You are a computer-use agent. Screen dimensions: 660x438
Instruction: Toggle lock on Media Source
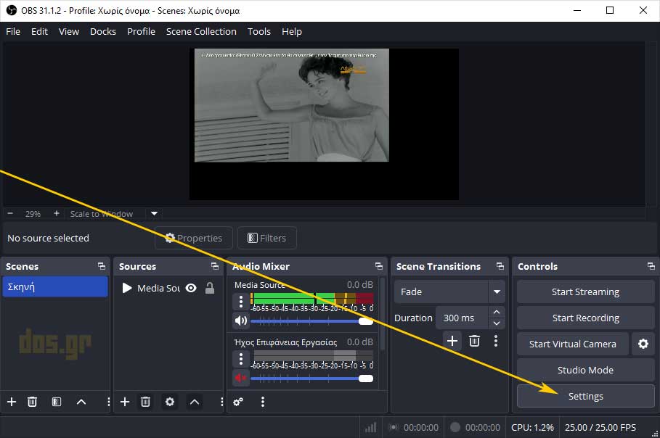point(210,288)
